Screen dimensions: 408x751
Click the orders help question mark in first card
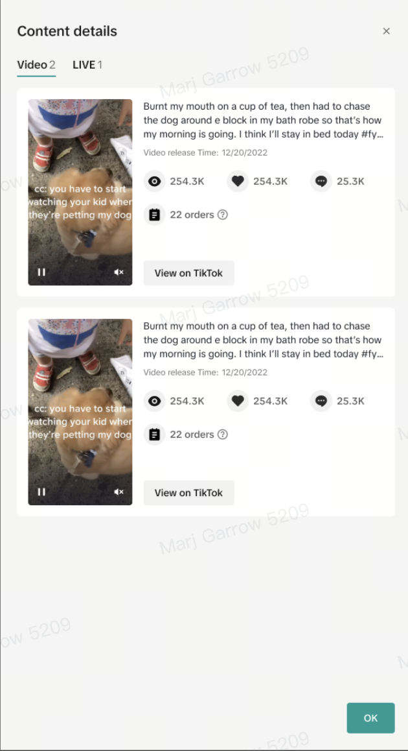coord(222,215)
